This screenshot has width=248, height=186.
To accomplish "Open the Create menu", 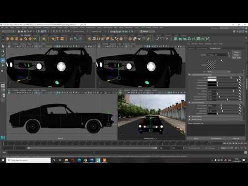I will click(12, 27).
